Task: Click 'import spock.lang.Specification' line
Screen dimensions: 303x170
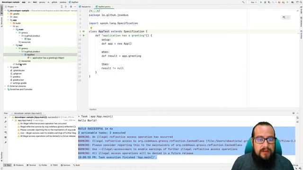Action: 114,23
